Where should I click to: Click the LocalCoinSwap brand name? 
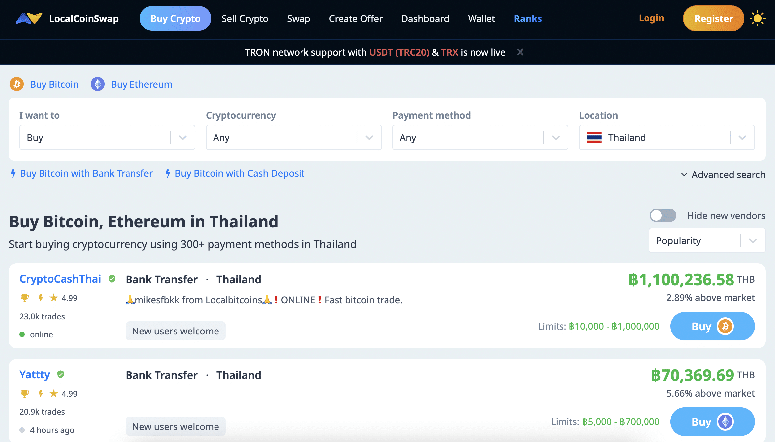[84, 18]
